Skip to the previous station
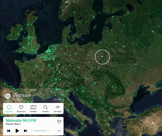This screenshot has width=162, height=136. (9, 131)
